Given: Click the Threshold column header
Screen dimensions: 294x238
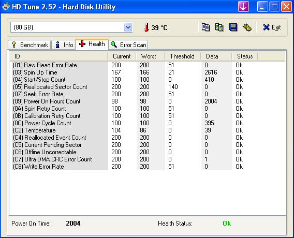Looking at the screenshot, I should coord(182,56).
